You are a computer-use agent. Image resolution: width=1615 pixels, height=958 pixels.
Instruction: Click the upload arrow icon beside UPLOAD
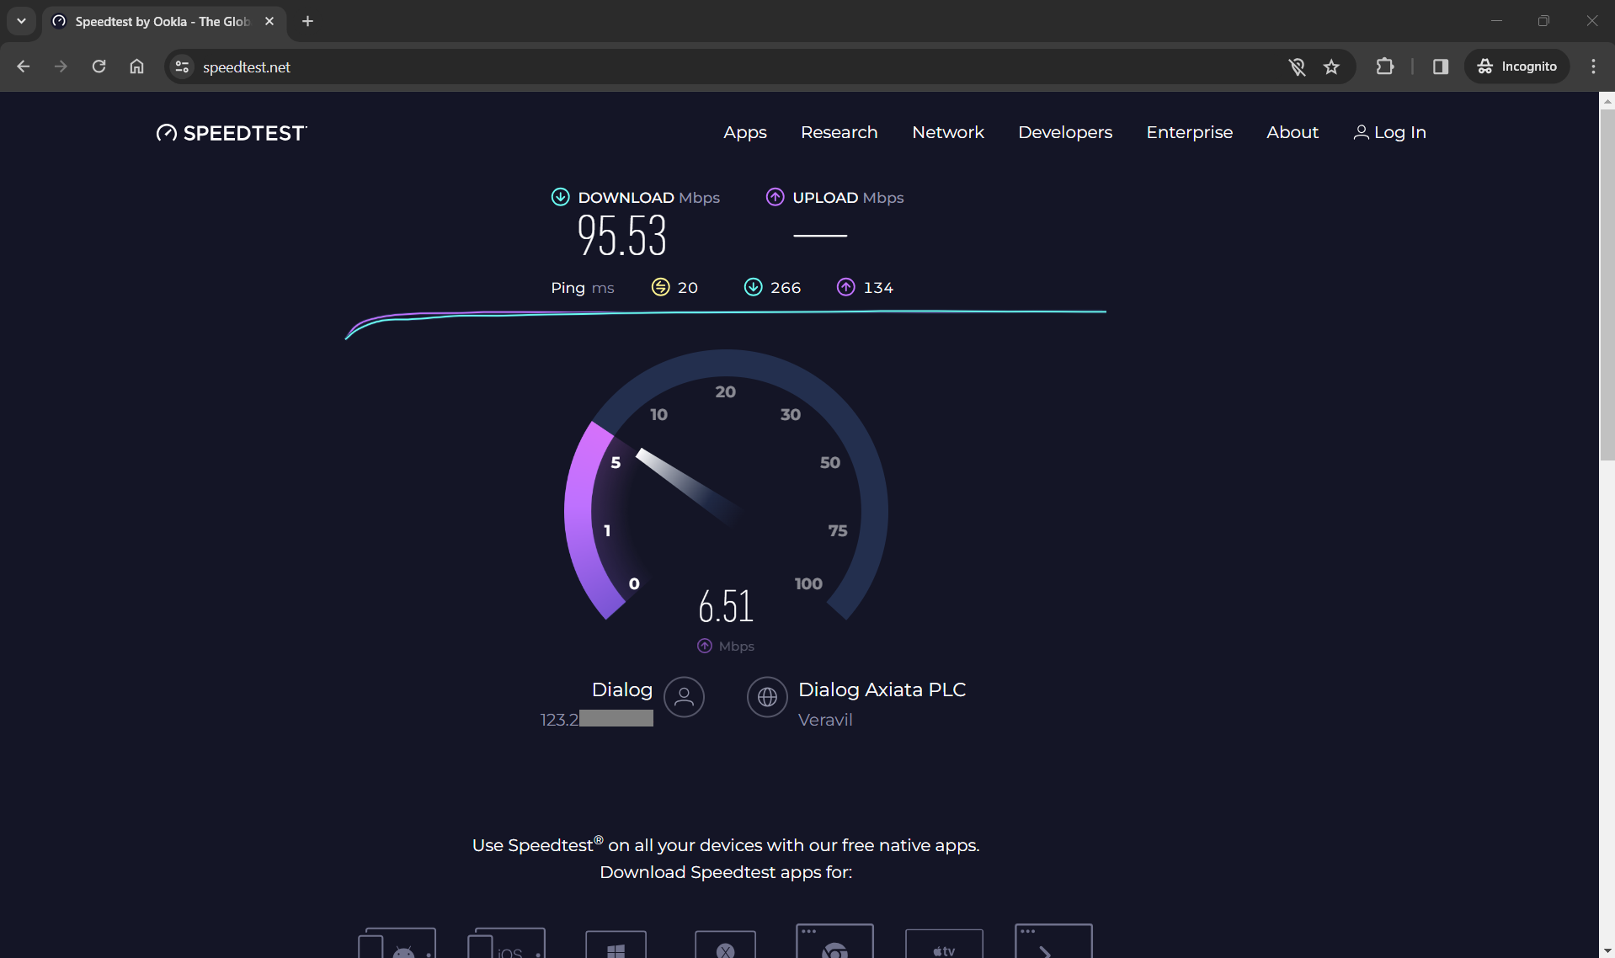pos(775,197)
